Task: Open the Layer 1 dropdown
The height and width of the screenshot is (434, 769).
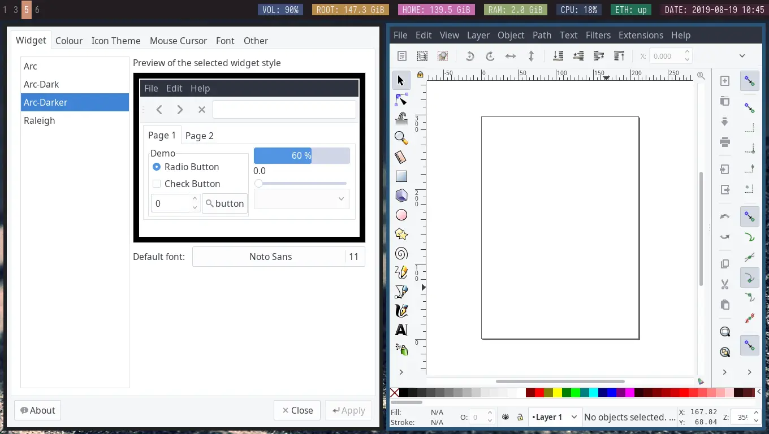Action: click(x=555, y=417)
